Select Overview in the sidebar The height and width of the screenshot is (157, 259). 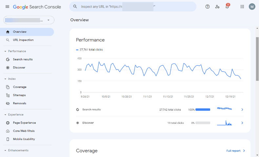[27, 32]
